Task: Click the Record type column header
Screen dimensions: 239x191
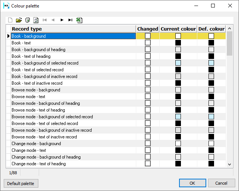Action: coord(73,29)
